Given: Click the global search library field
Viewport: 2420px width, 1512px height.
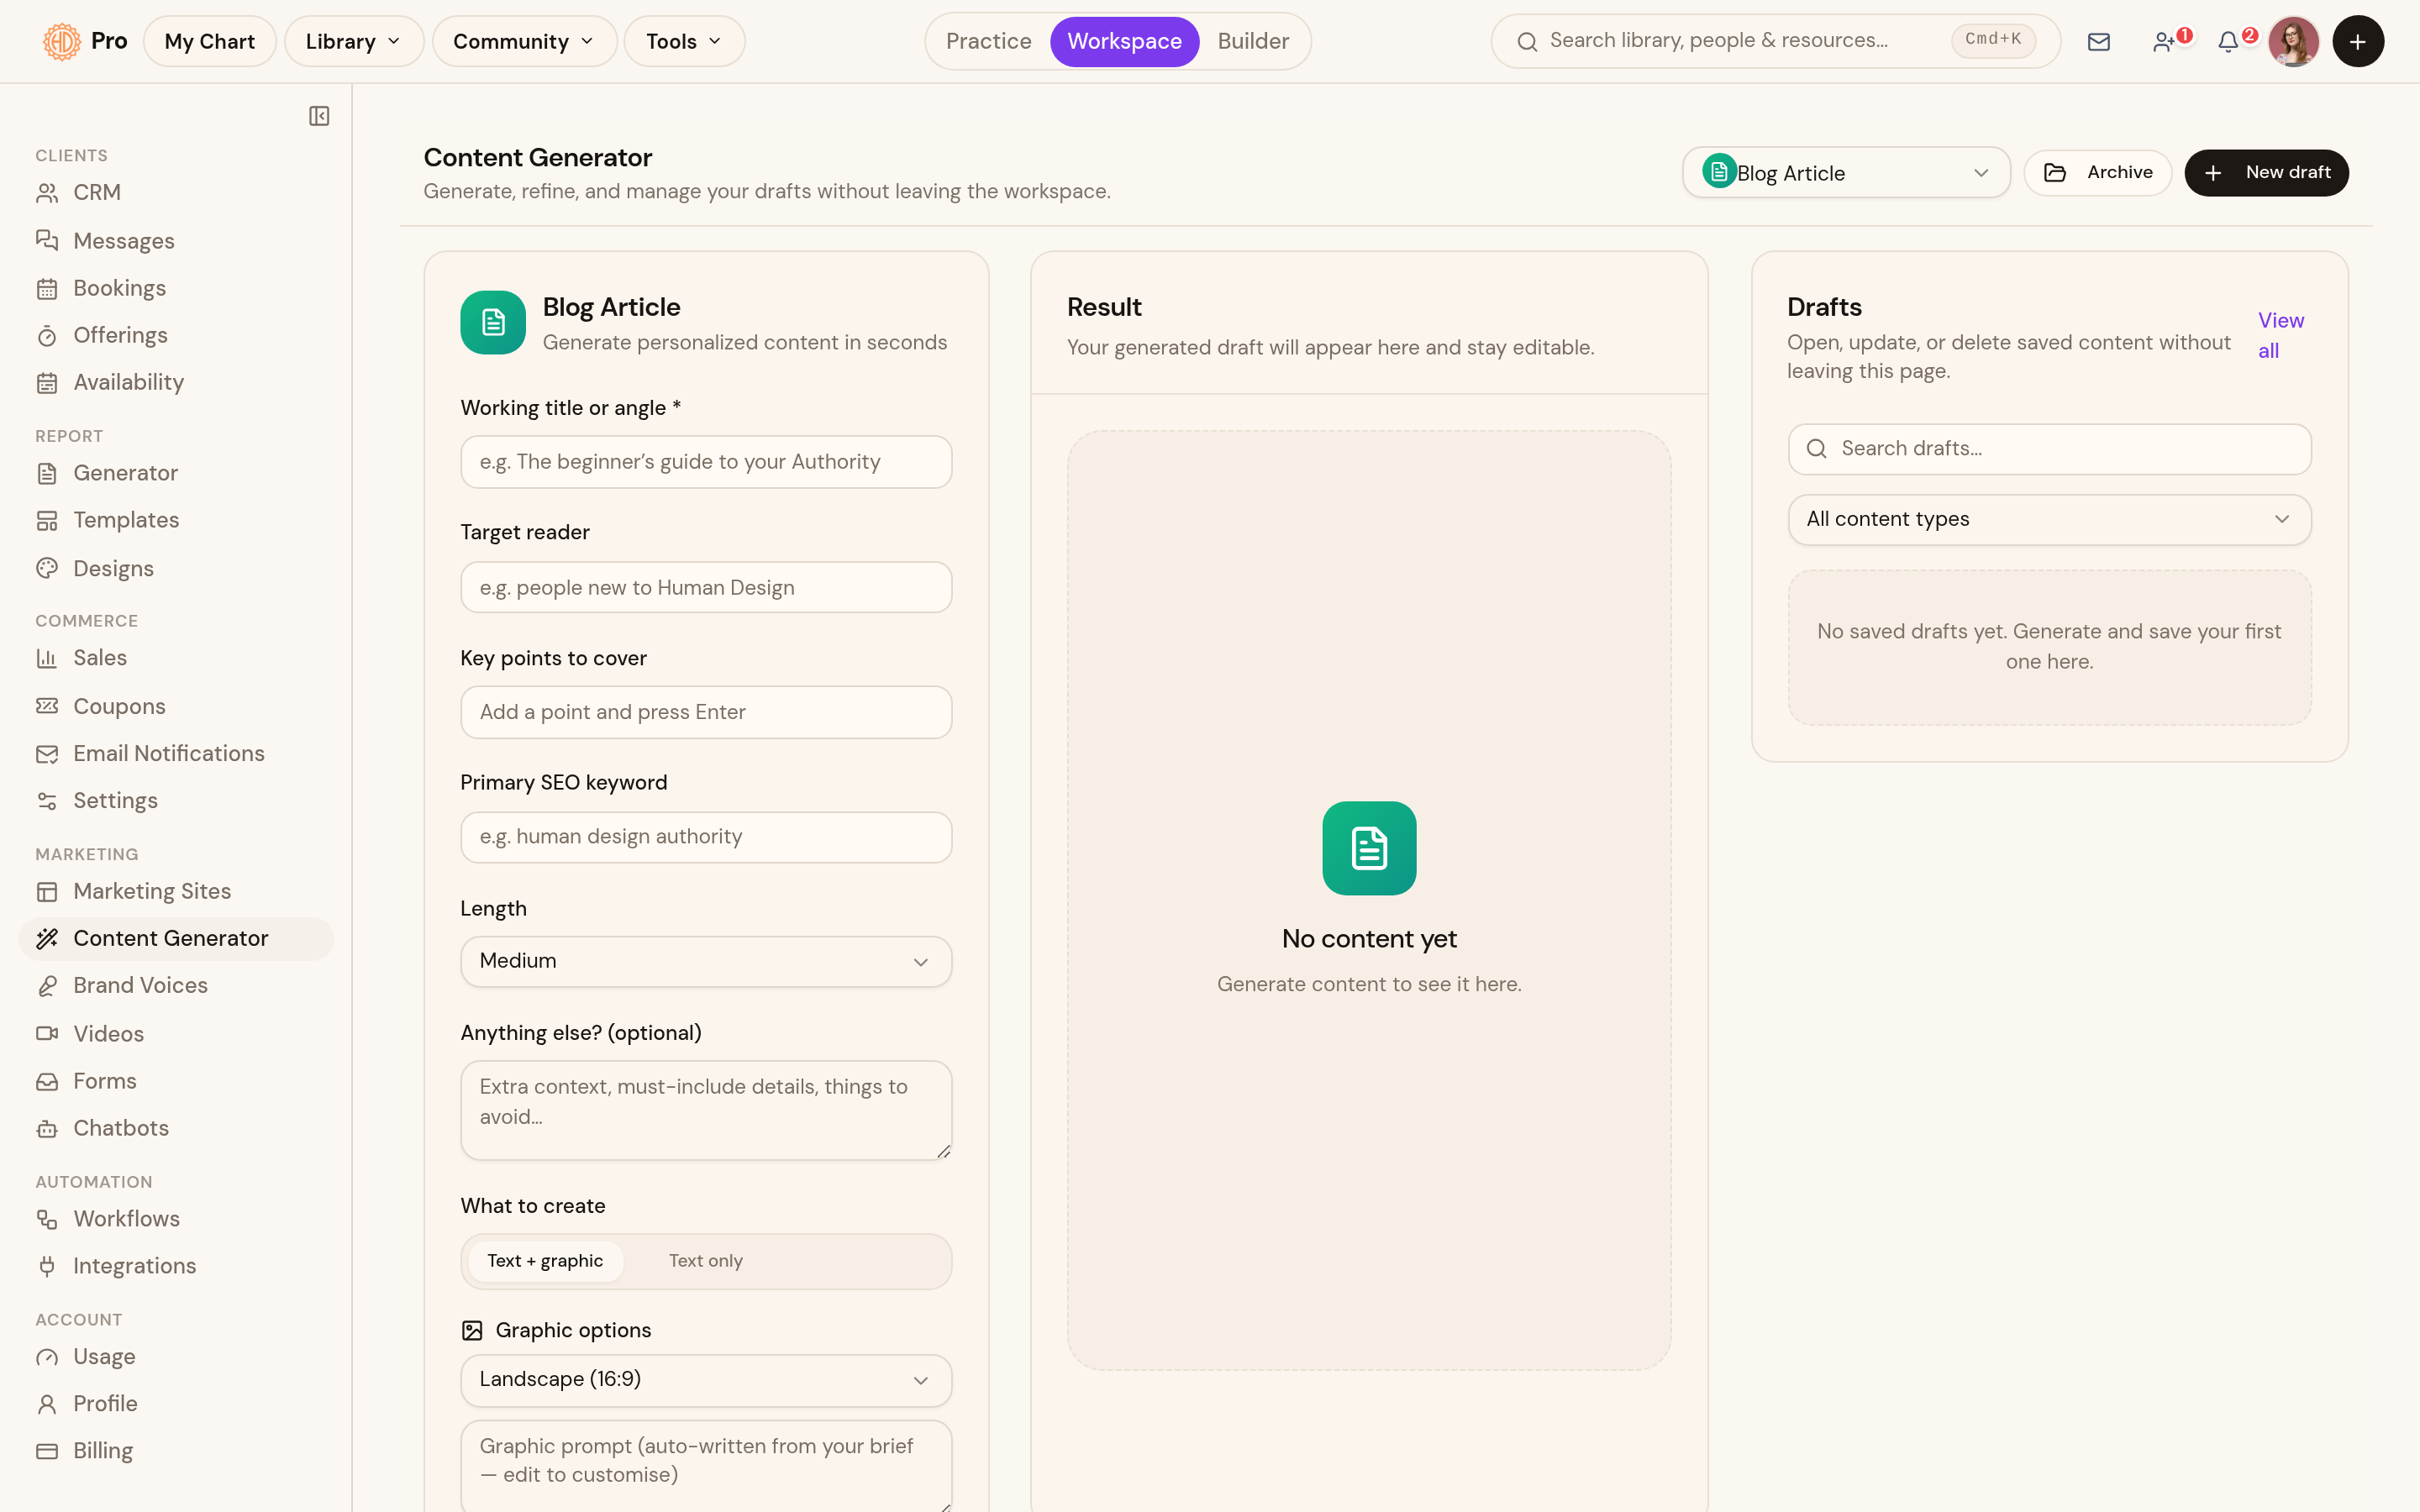Looking at the screenshot, I should click(1775, 41).
